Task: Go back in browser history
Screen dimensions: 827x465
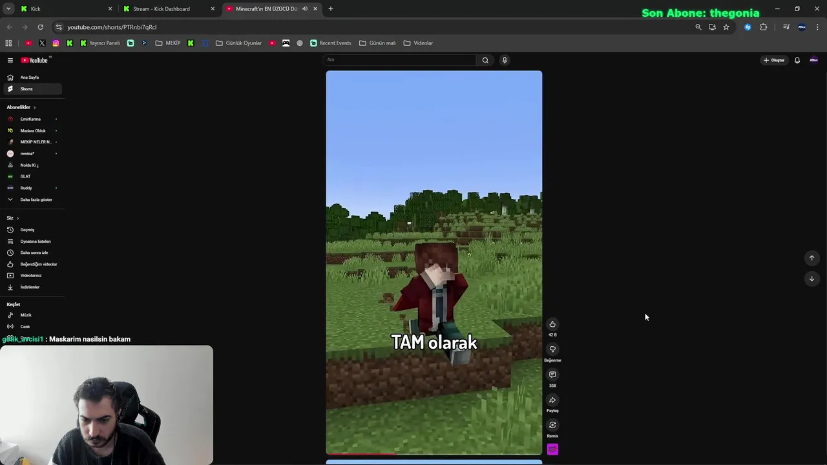Action: click(9, 27)
